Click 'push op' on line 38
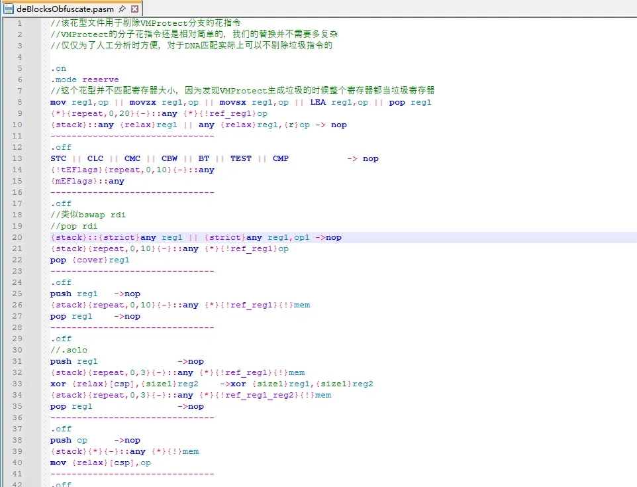 click(69, 440)
